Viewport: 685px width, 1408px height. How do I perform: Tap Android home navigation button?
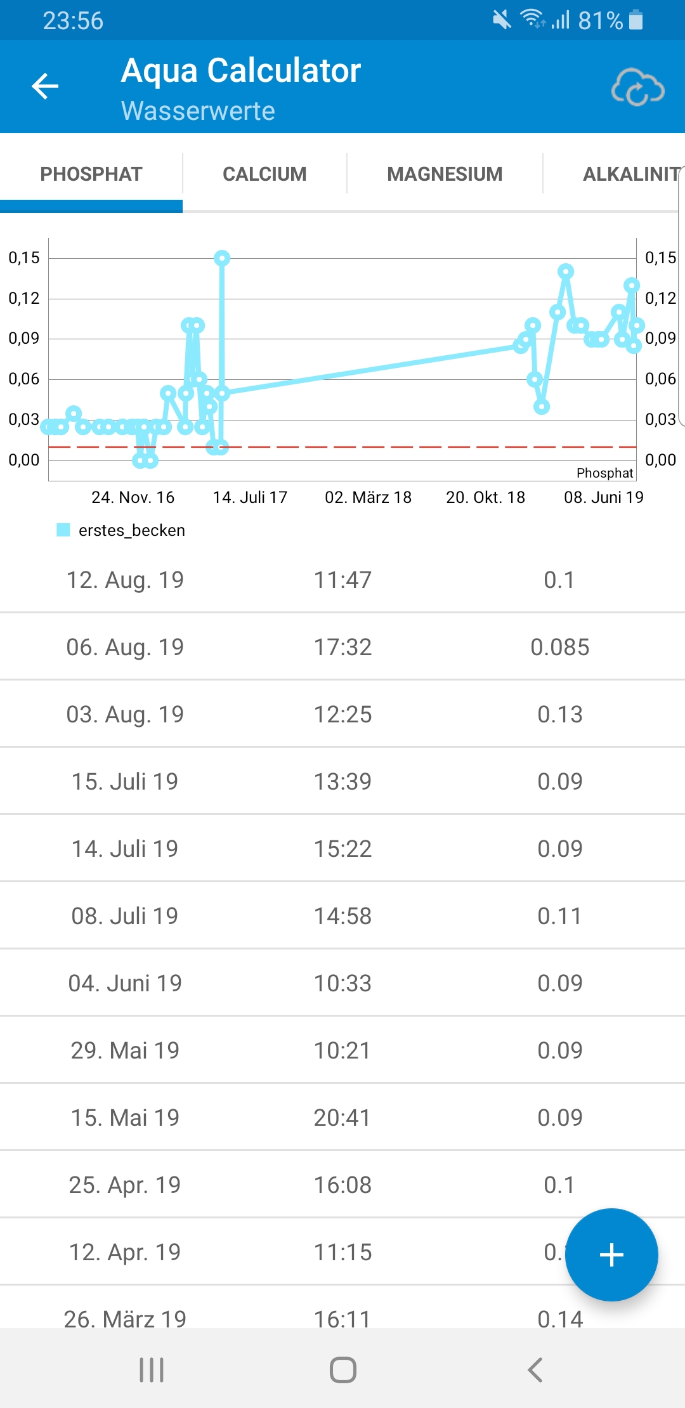click(x=342, y=1370)
